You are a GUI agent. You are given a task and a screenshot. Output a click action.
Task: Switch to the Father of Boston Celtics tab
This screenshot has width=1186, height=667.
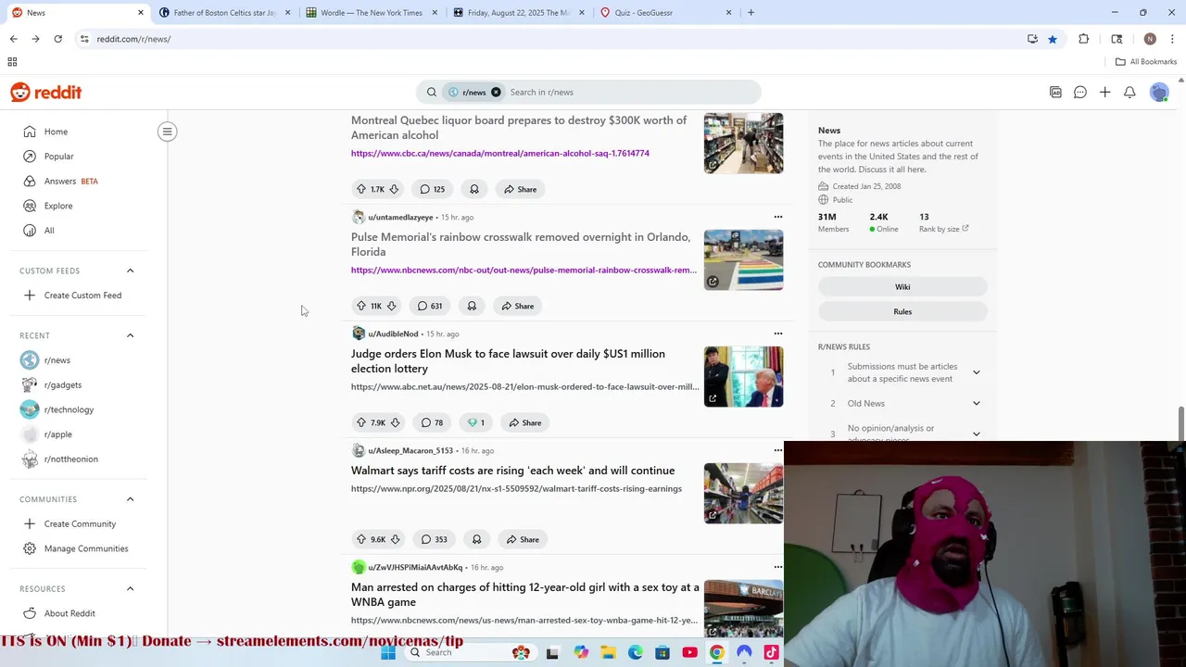225,13
